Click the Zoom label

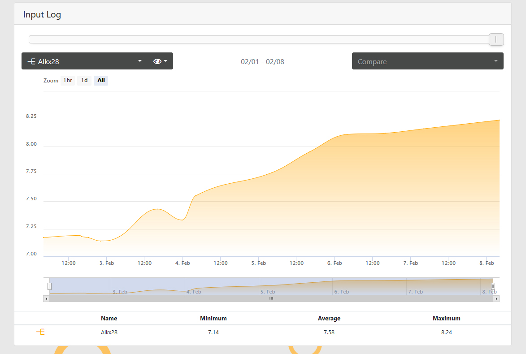[51, 81]
